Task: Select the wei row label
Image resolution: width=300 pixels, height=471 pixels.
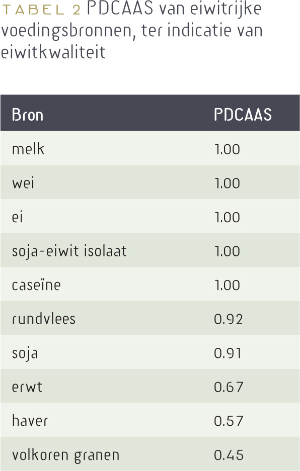Action: coord(23,183)
